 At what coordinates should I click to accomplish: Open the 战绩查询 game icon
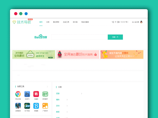point(18,106)
